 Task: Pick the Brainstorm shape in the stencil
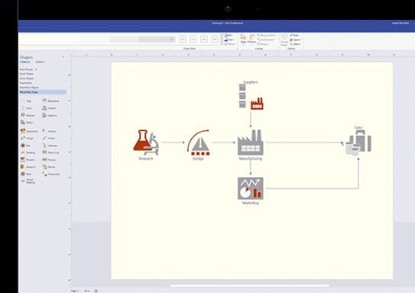[x=50, y=101]
